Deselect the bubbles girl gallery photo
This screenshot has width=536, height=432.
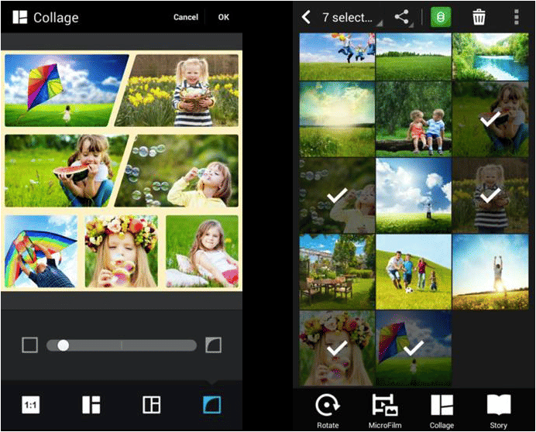point(337,196)
